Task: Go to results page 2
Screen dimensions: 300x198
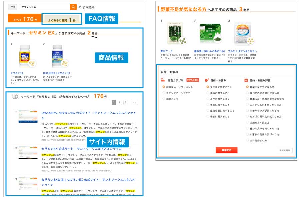Action: point(120,102)
